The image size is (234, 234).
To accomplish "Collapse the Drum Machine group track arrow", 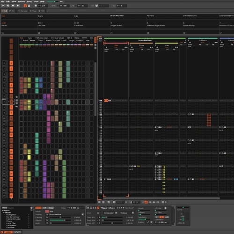I will click(105, 40).
